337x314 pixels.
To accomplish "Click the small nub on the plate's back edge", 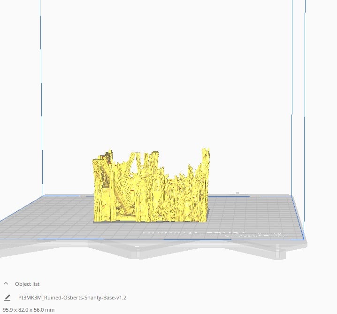I will [237, 193].
